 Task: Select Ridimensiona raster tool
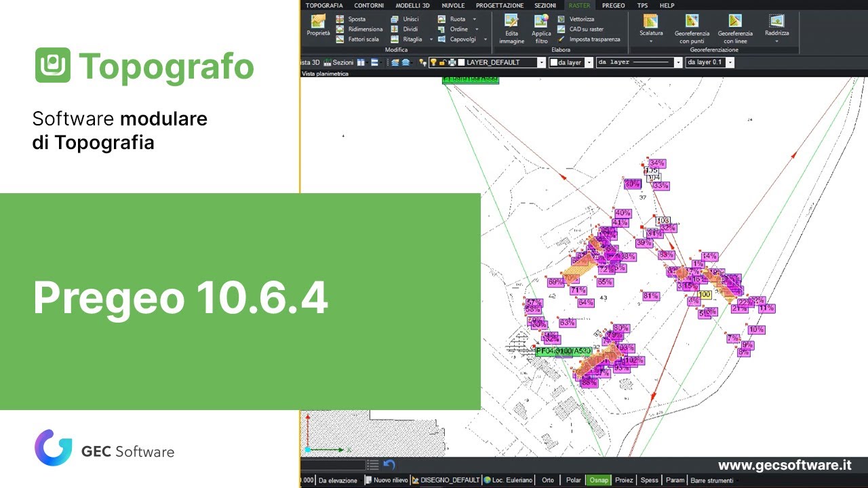click(x=359, y=29)
